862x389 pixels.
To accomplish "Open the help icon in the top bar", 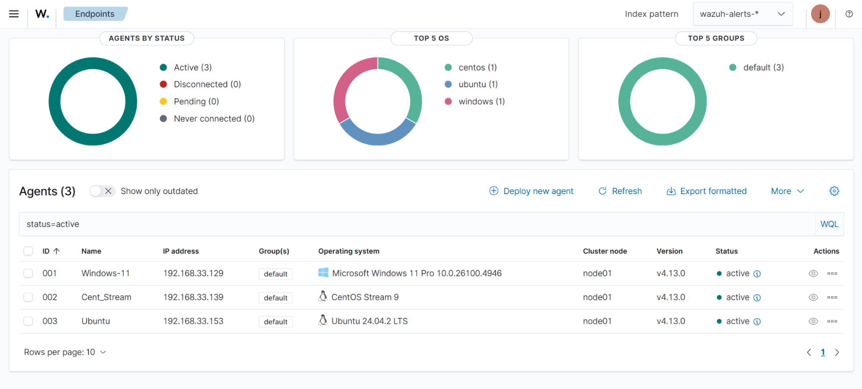I will (x=848, y=14).
